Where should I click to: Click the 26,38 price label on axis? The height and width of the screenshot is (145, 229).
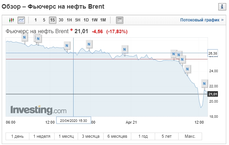213,53
